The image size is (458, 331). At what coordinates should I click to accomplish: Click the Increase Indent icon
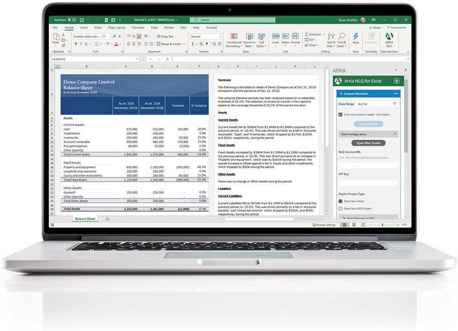[151, 44]
